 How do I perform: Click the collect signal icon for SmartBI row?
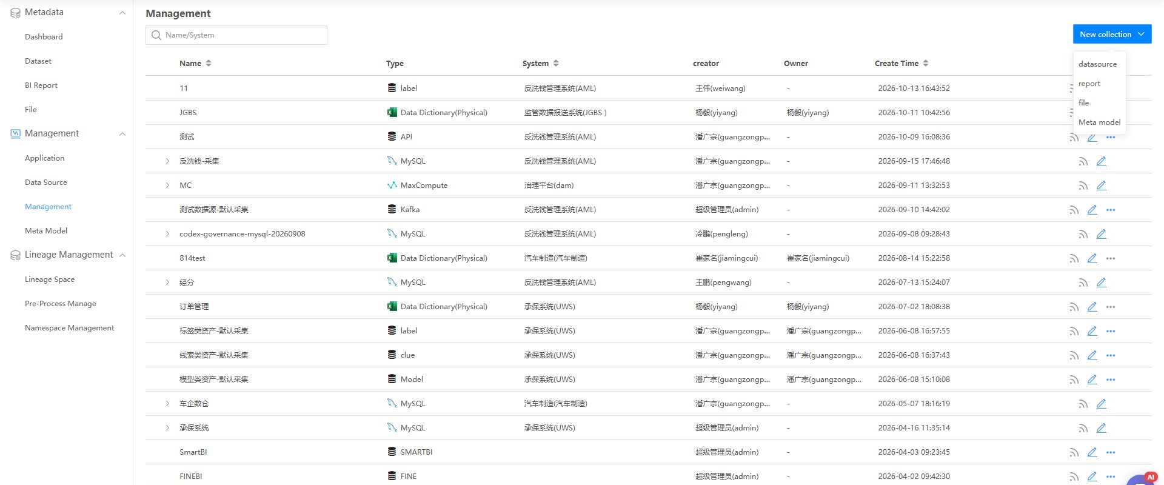pos(1074,452)
